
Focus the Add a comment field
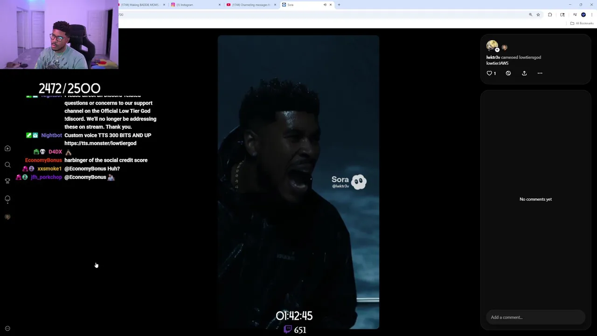pos(535,317)
